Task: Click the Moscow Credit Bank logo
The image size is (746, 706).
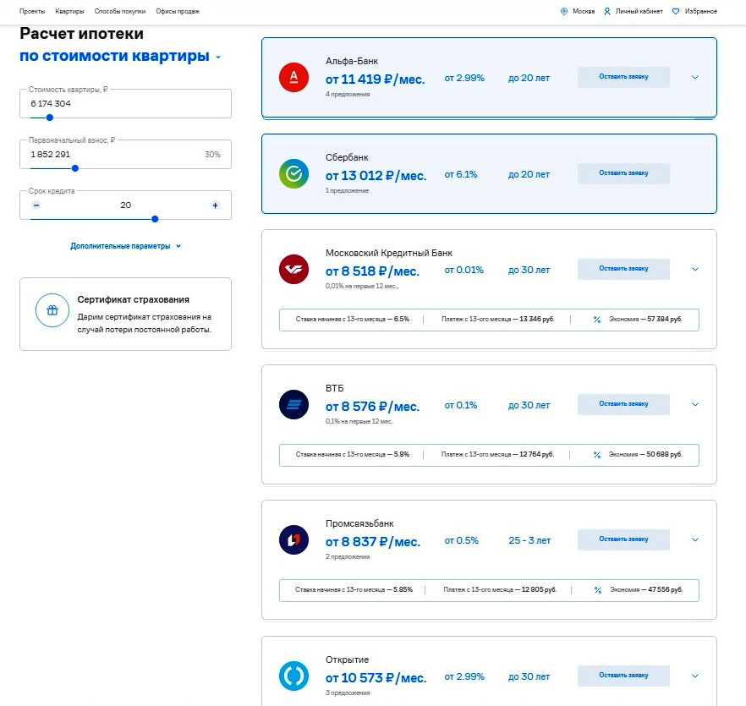Action: click(293, 269)
